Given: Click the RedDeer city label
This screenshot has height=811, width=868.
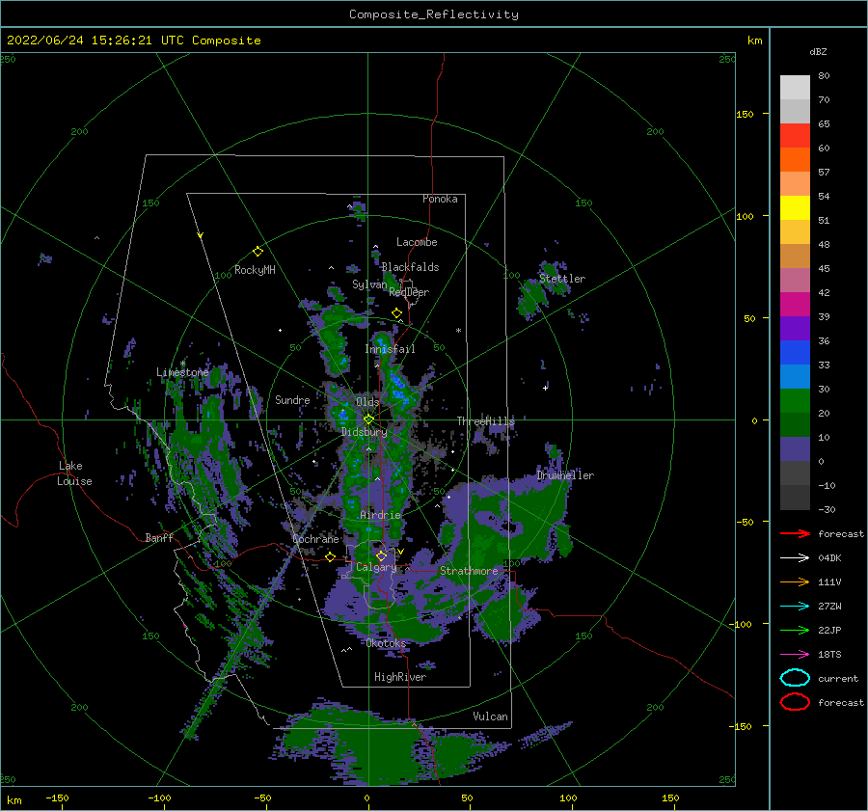Looking at the screenshot, I should (x=409, y=292).
